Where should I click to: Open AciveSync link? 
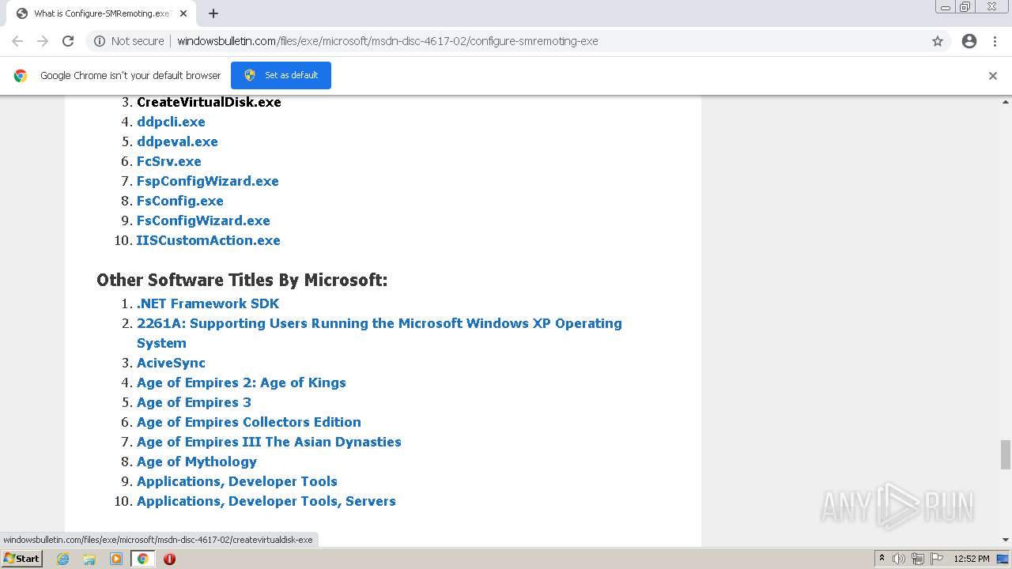click(171, 363)
